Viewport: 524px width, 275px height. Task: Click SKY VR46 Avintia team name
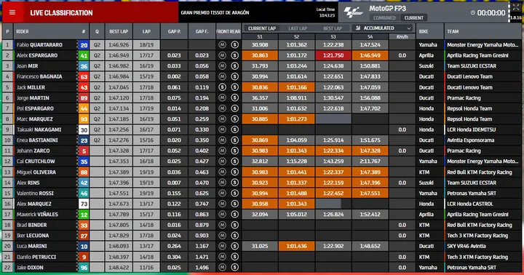pyautogui.click(x=467, y=247)
